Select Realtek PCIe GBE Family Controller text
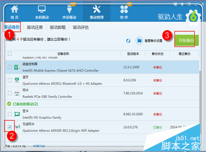Screen dimensions: 206x152 [47, 97]
